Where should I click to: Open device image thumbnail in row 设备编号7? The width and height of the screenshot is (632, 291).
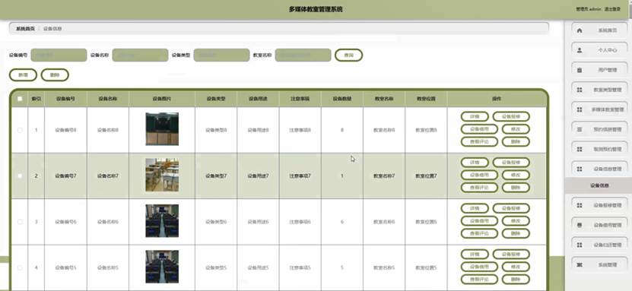coord(162,175)
